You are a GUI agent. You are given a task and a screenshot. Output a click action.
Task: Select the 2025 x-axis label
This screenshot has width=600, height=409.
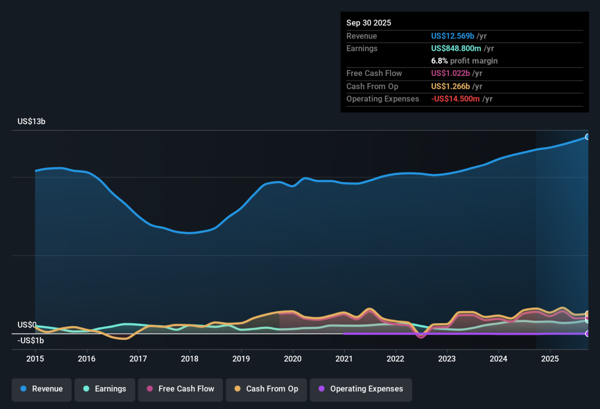[x=550, y=359]
